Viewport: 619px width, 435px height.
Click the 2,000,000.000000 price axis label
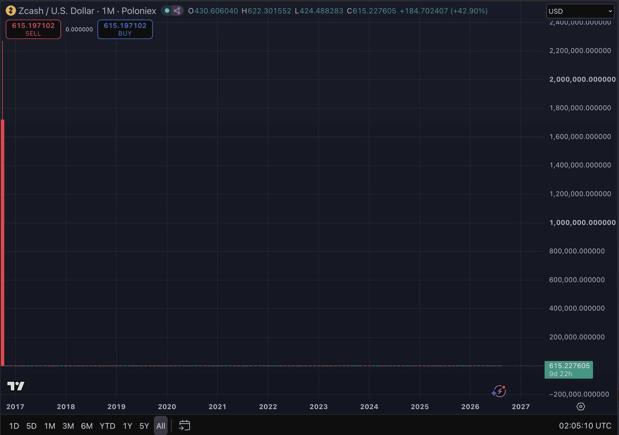point(582,79)
